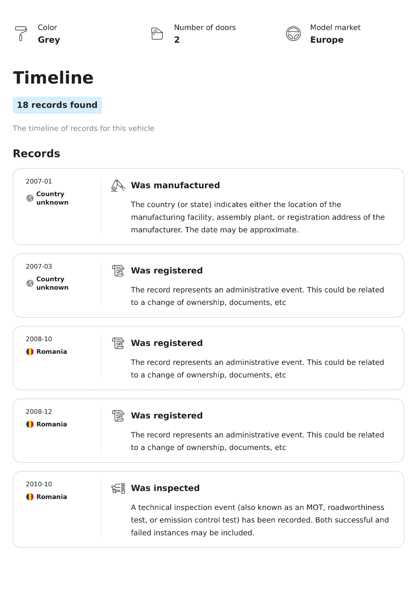Click the Grey color value
This screenshot has height=590, width=417.
point(49,40)
